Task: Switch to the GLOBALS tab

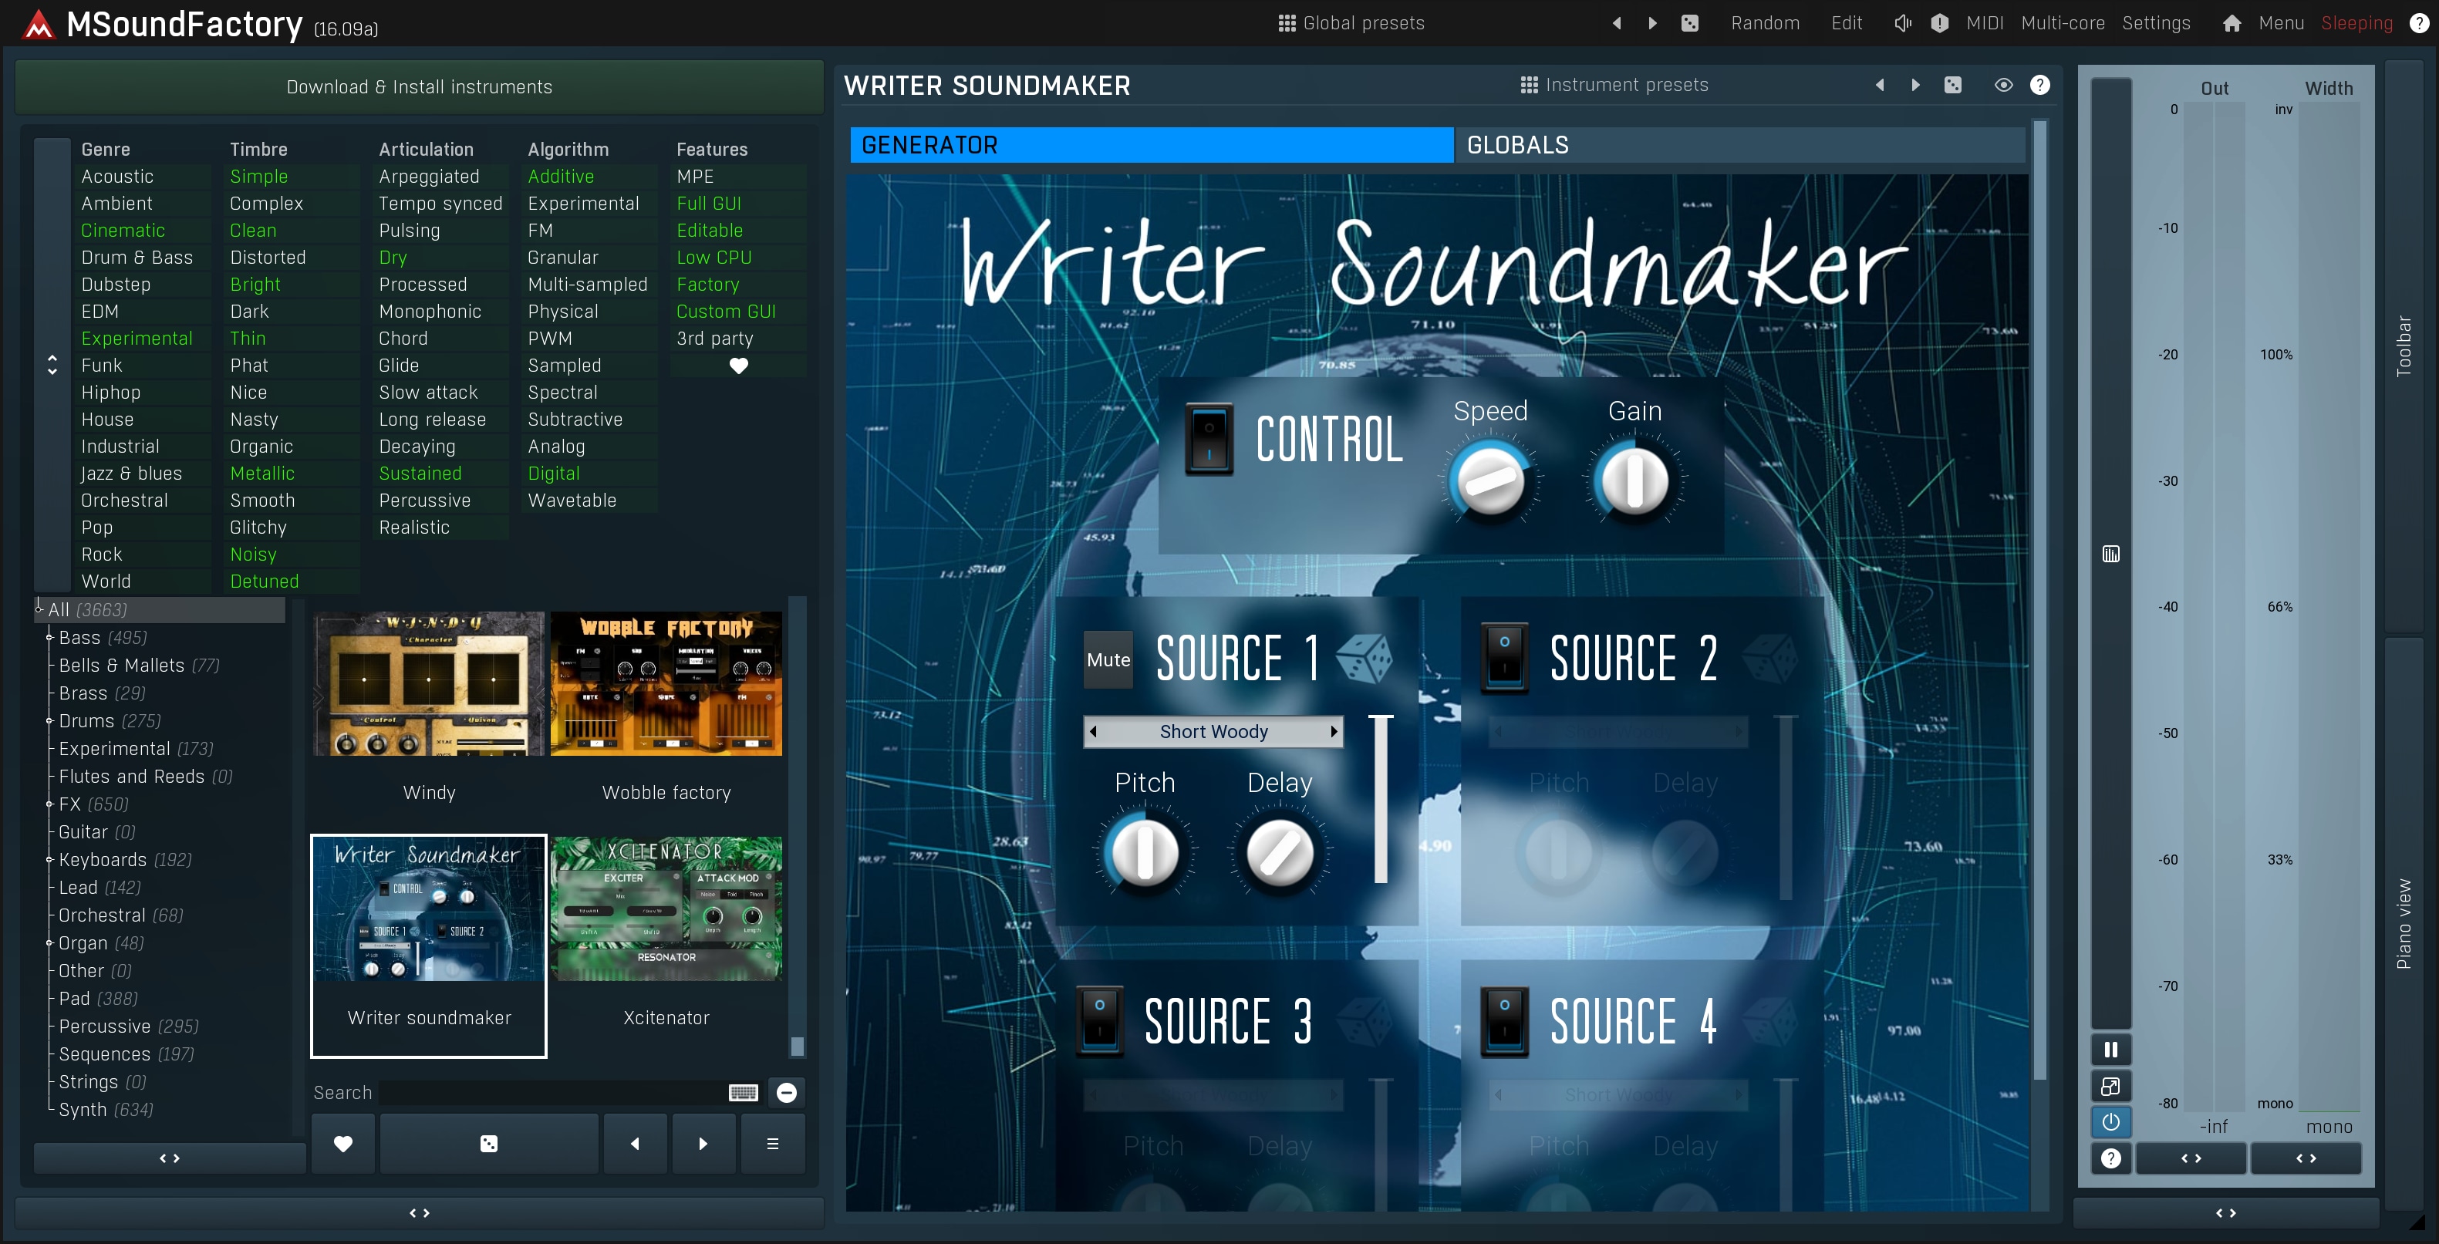Action: pyautogui.click(x=1739, y=145)
